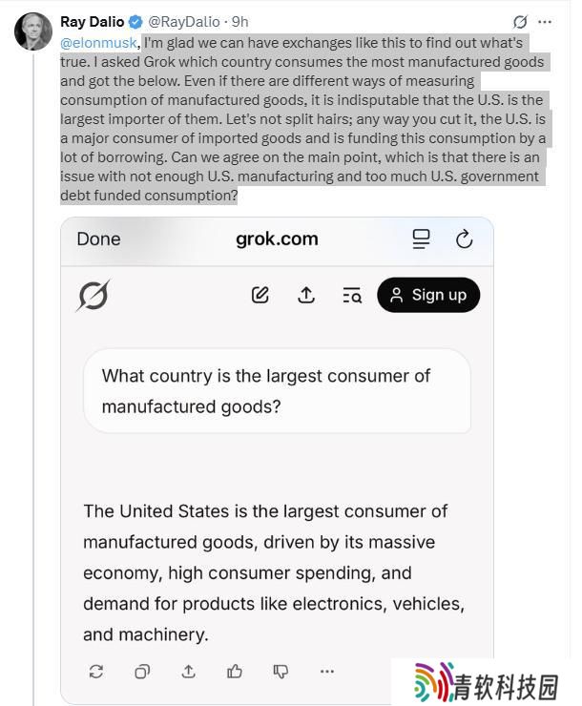Click the Sign up button

[x=428, y=295]
